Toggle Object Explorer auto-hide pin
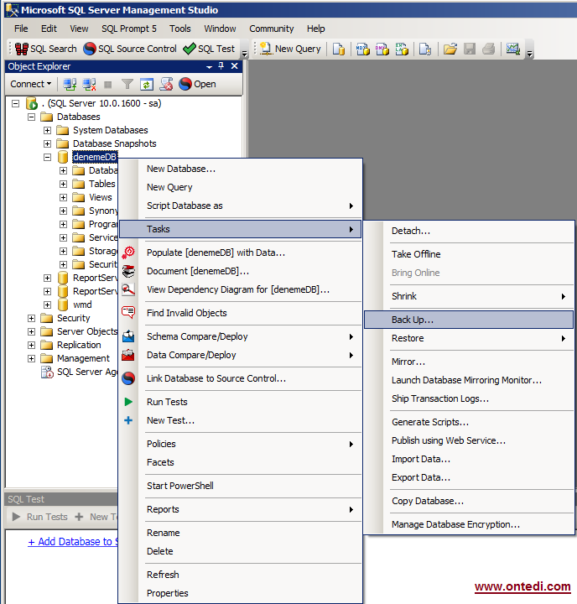The width and height of the screenshot is (577, 604). click(x=221, y=66)
